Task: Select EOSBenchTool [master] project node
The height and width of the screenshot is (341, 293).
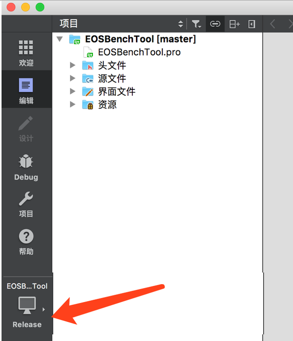Action: tap(140, 39)
